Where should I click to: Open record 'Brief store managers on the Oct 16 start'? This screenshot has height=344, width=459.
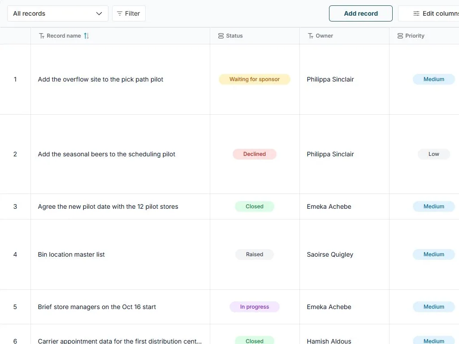pyautogui.click(x=97, y=307)
